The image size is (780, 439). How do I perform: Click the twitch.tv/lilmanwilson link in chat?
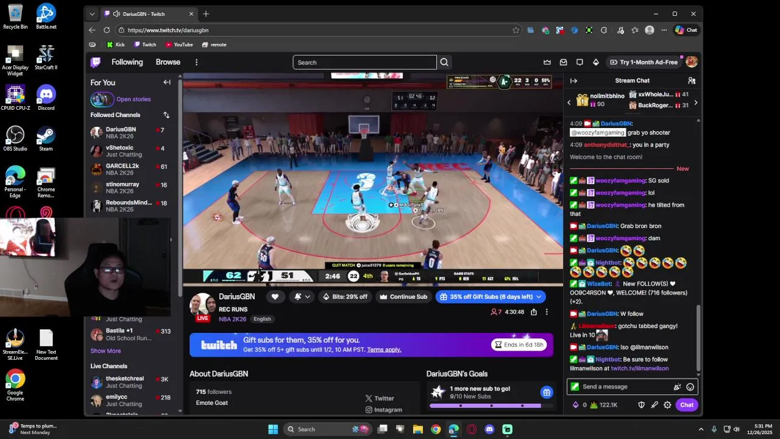[x=640, y=368]
